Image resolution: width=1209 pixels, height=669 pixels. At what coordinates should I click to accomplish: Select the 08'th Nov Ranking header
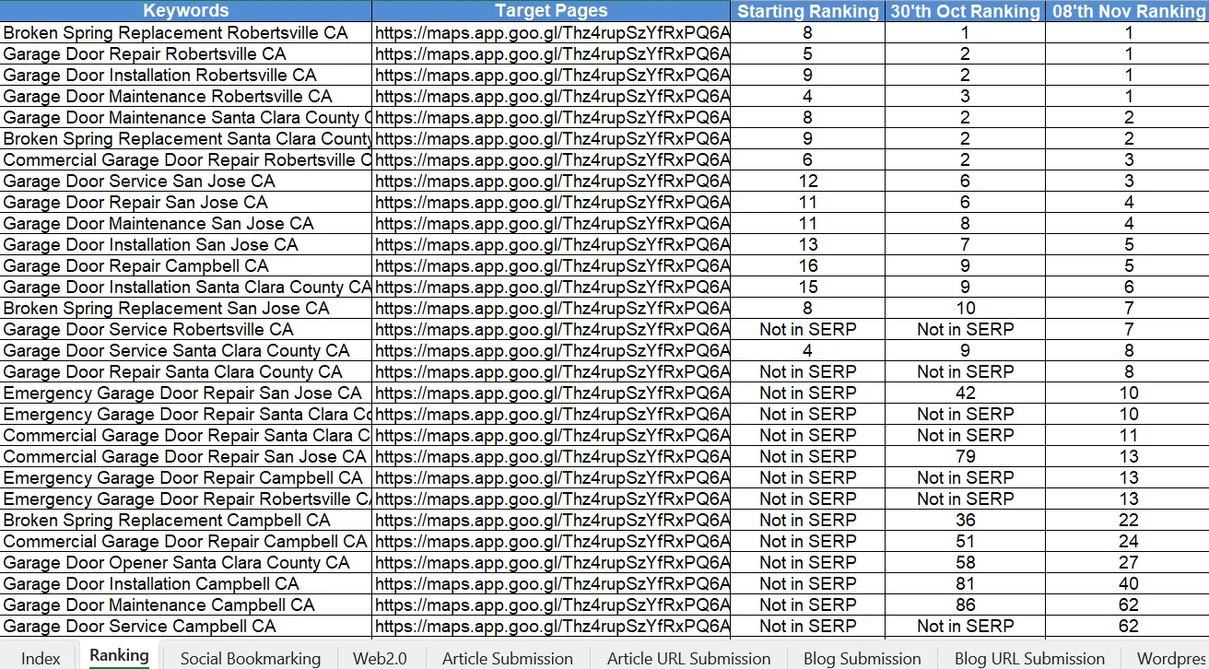1128,11
